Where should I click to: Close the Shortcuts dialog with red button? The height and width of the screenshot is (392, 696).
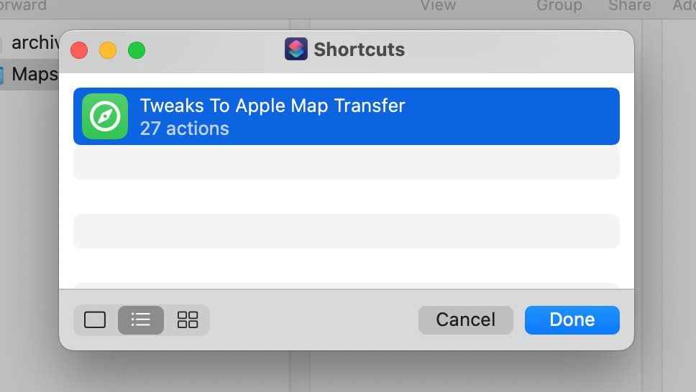point(79,50)
